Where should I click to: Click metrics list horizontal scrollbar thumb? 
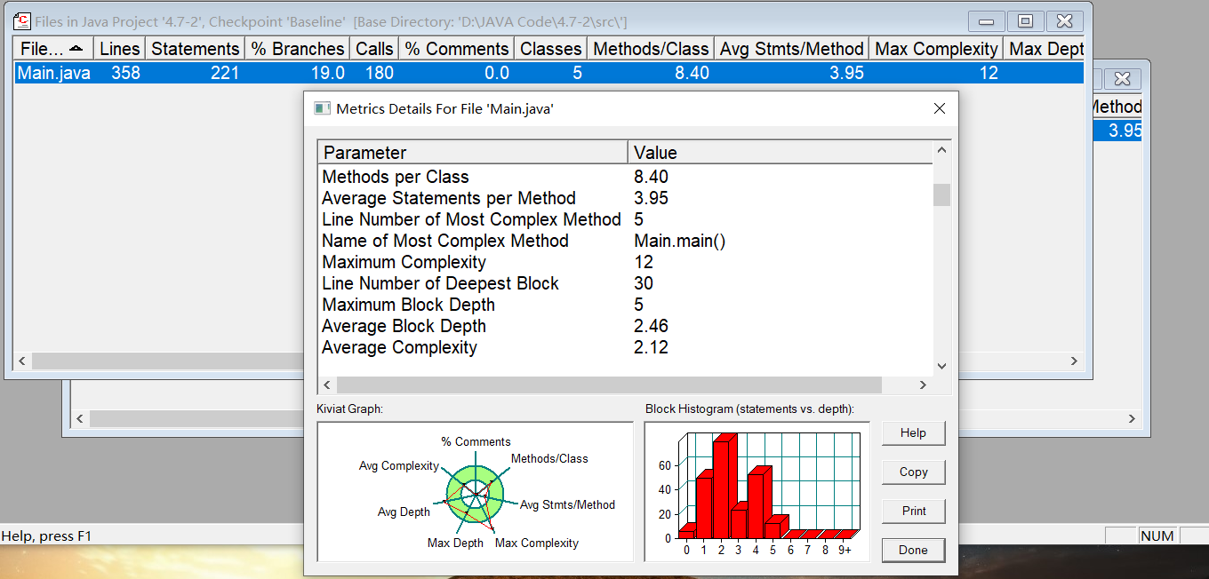click(609, 385)
